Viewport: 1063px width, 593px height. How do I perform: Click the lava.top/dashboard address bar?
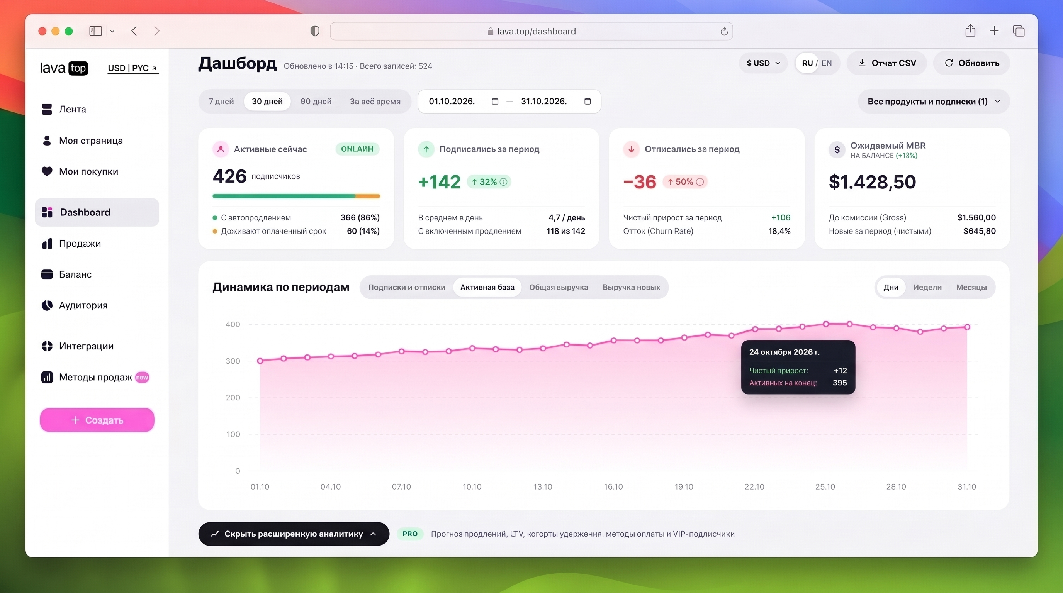tap(531, 31)
